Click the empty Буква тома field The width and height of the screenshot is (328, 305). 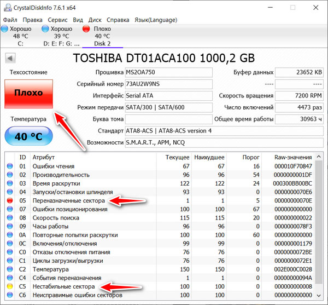click(168, 119)
